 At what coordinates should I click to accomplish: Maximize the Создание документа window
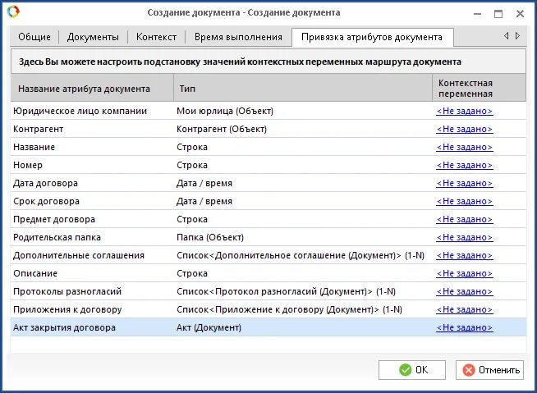[x=498, y=14]
